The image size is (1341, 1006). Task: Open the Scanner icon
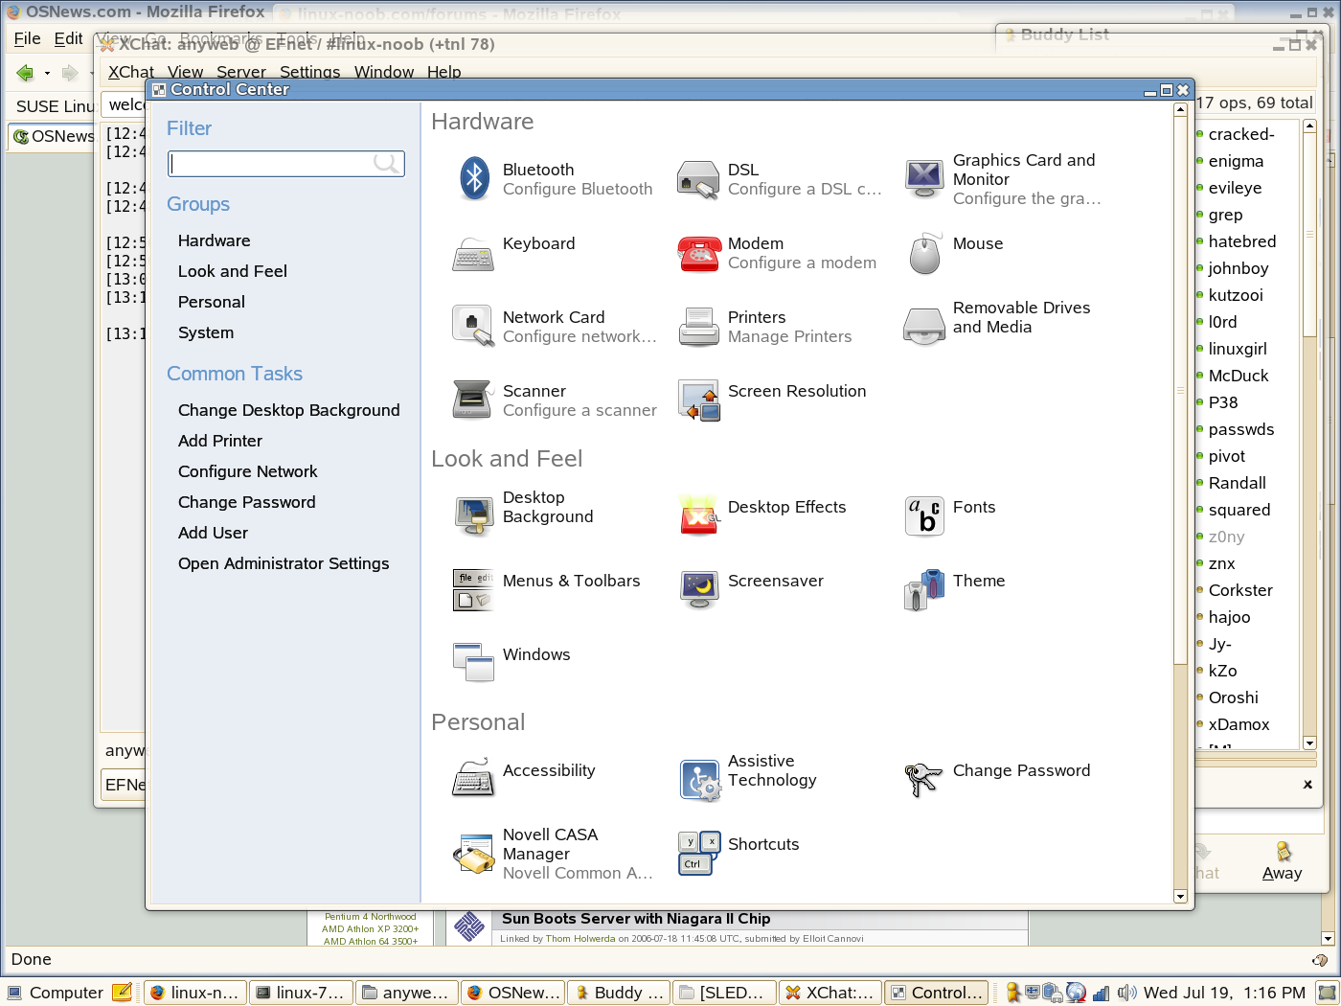click(x=473, y=400)
